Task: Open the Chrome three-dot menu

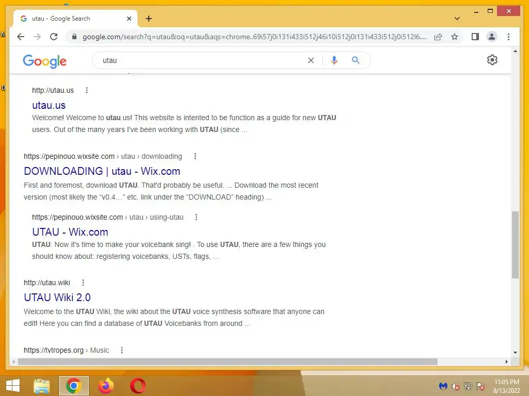Action: [x=508, y=37]
